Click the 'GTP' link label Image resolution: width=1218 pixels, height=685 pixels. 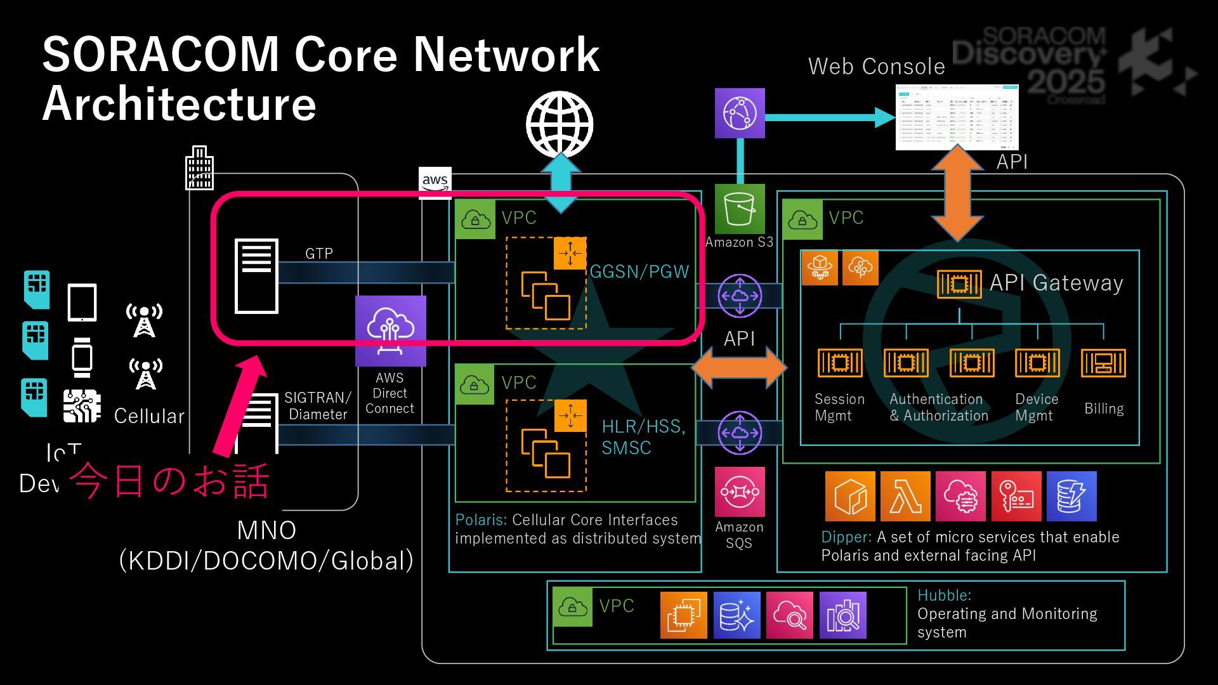[x=319, y=254]
